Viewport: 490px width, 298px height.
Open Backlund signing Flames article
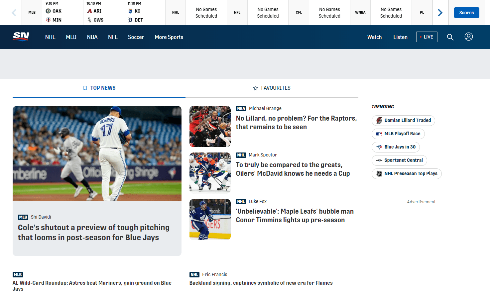(x=261, y=283)
